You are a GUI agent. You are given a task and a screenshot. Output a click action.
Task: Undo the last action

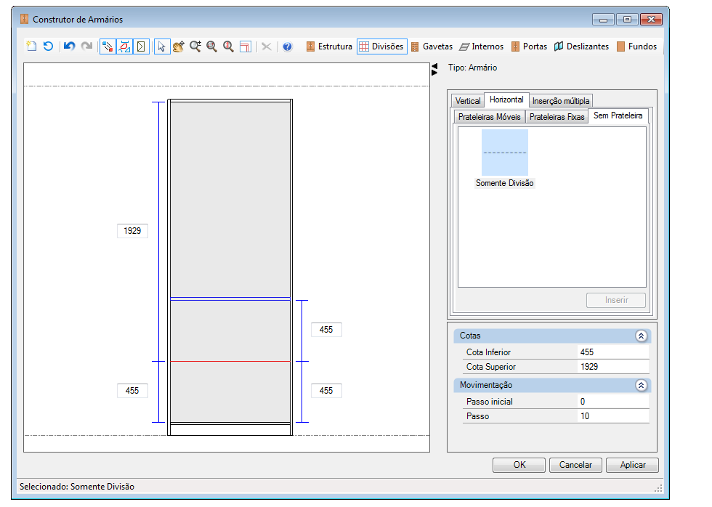[x=70, y=46]
